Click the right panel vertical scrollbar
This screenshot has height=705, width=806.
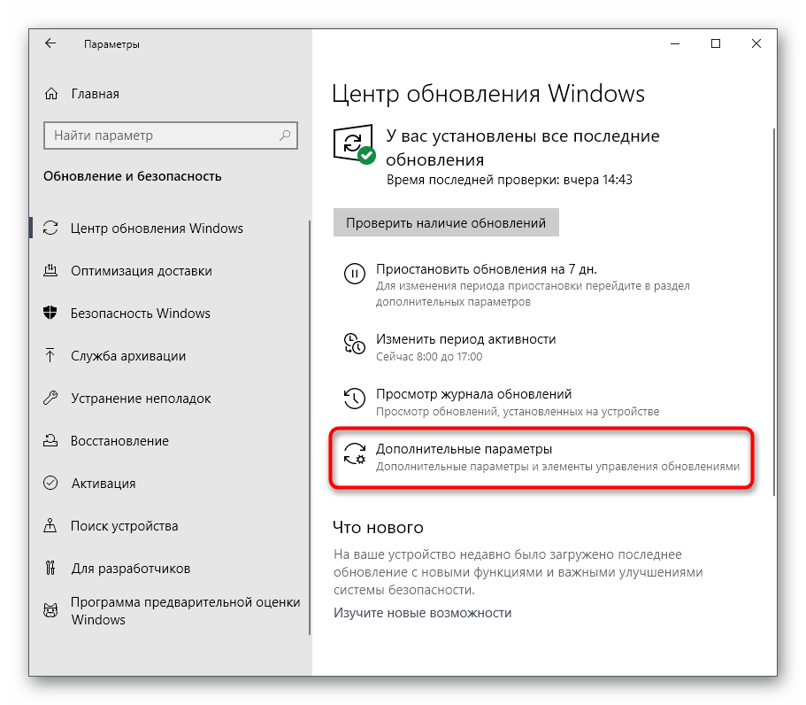coord(773,312)
